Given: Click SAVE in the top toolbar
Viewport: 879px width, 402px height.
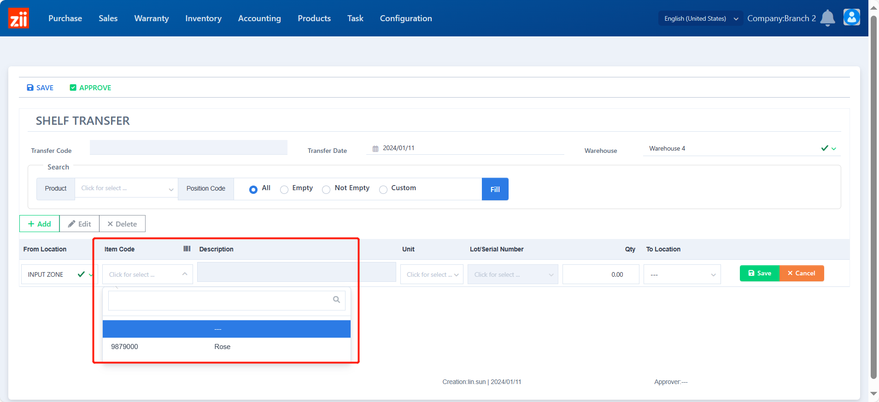Looking at the screenshot, I should click(x=40, y=87).
